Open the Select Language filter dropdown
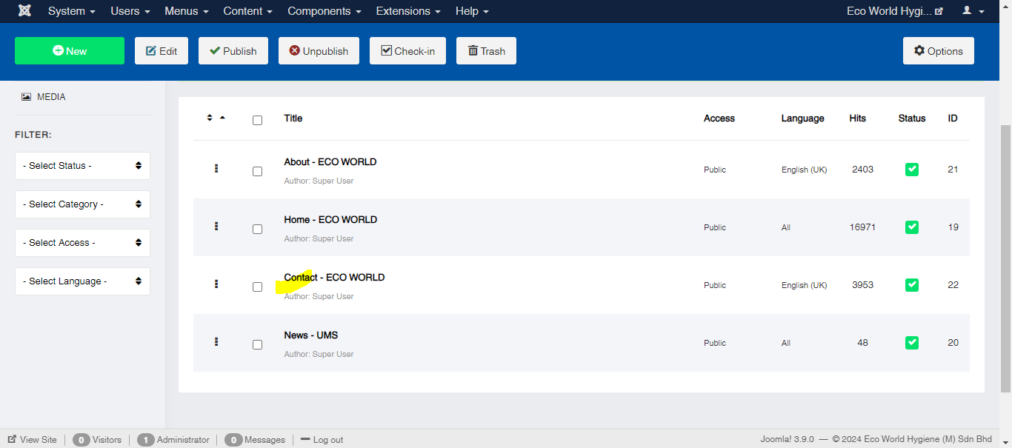 tap(82, 281)
